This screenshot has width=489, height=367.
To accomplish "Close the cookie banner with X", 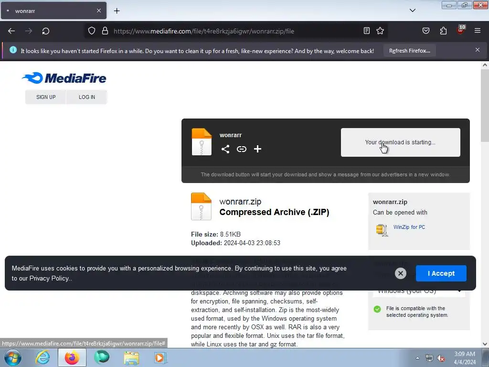I will click(401, 273).
